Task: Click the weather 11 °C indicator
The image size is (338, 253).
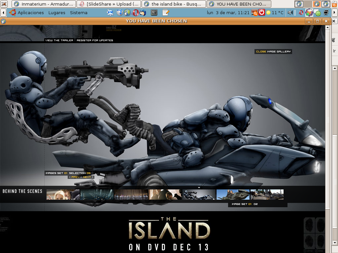Action: pyautogui.click(x=275, y=13)
